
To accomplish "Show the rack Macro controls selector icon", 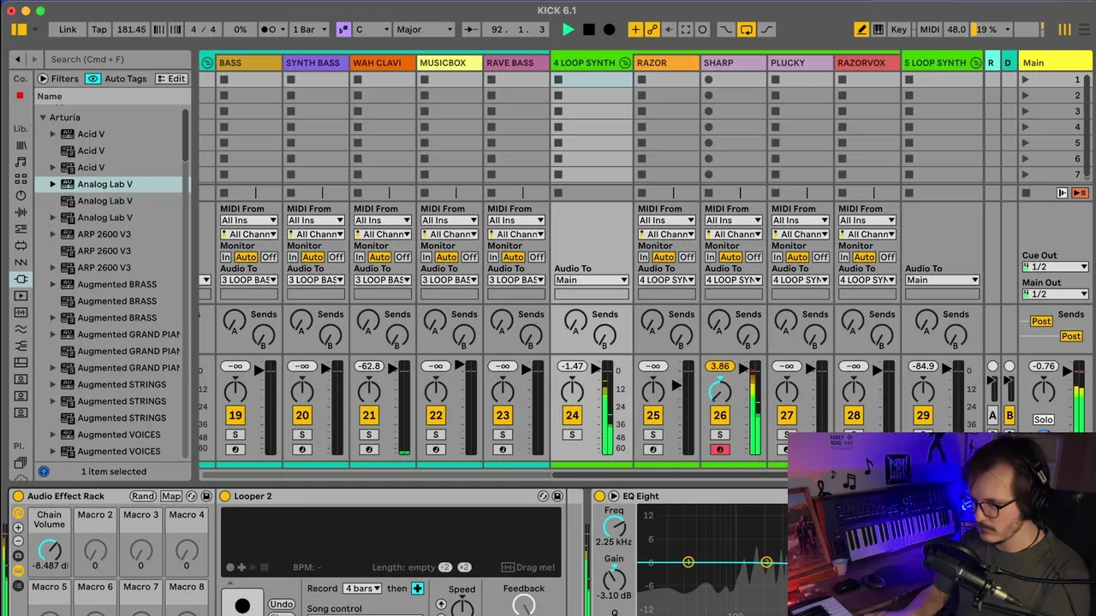I will (18, 513).
